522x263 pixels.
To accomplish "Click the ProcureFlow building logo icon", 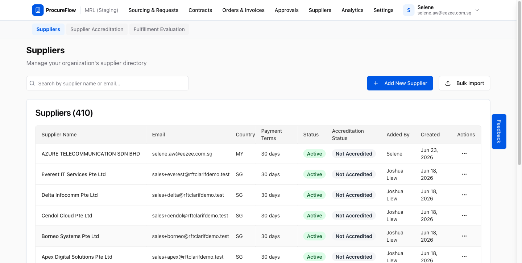I will point(38,10).
